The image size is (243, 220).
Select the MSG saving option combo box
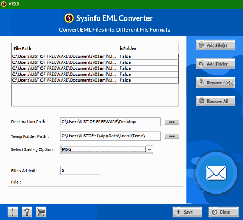[107, 149]
